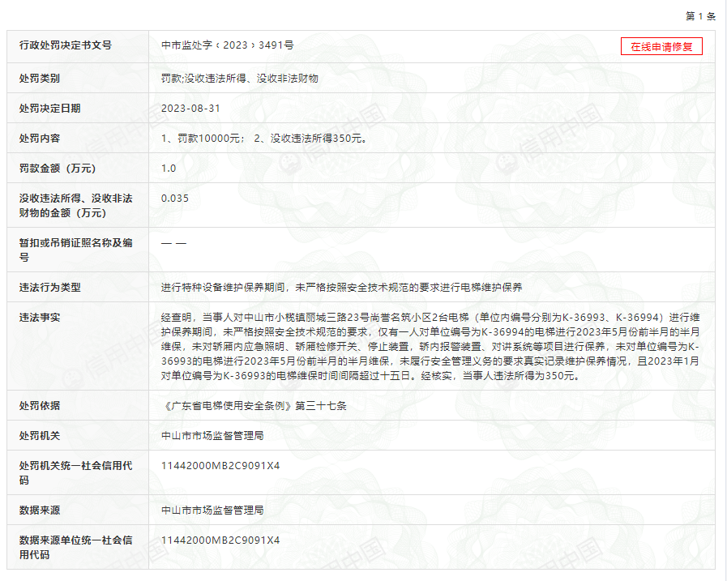Click the 在线申请修复 button
This screenshot has height=581, width=727.
coord(661,46)
